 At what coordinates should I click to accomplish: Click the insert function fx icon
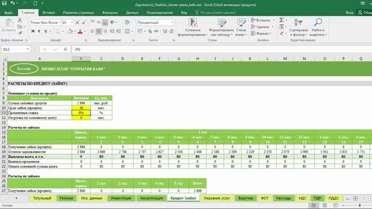[65, 49]
